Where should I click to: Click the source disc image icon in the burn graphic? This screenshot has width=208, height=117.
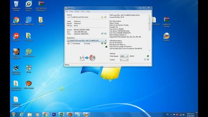pyautogui.click(x=82, y=58)
